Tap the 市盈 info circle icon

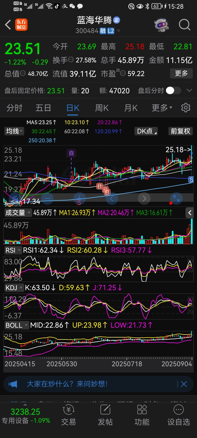pyautogui.click(x=123, y=73)
